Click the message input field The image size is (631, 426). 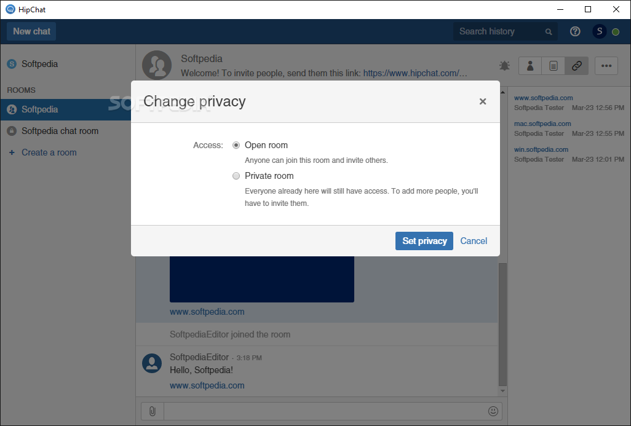[325, 411]
